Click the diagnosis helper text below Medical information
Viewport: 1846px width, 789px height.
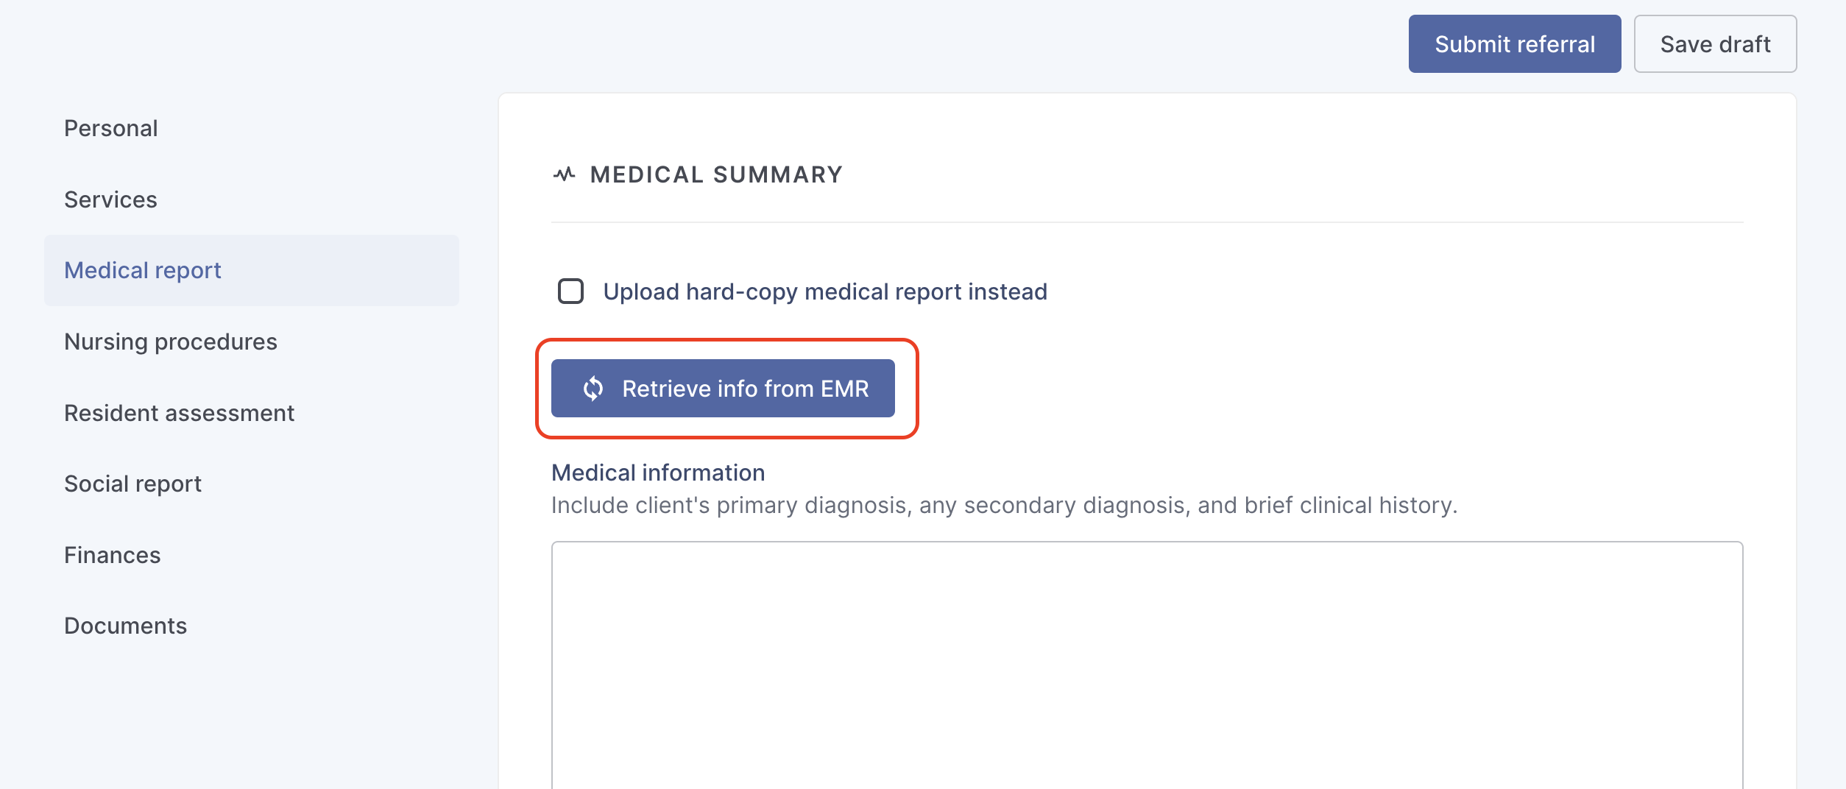pyautogui.click(x=1004, y=505)
